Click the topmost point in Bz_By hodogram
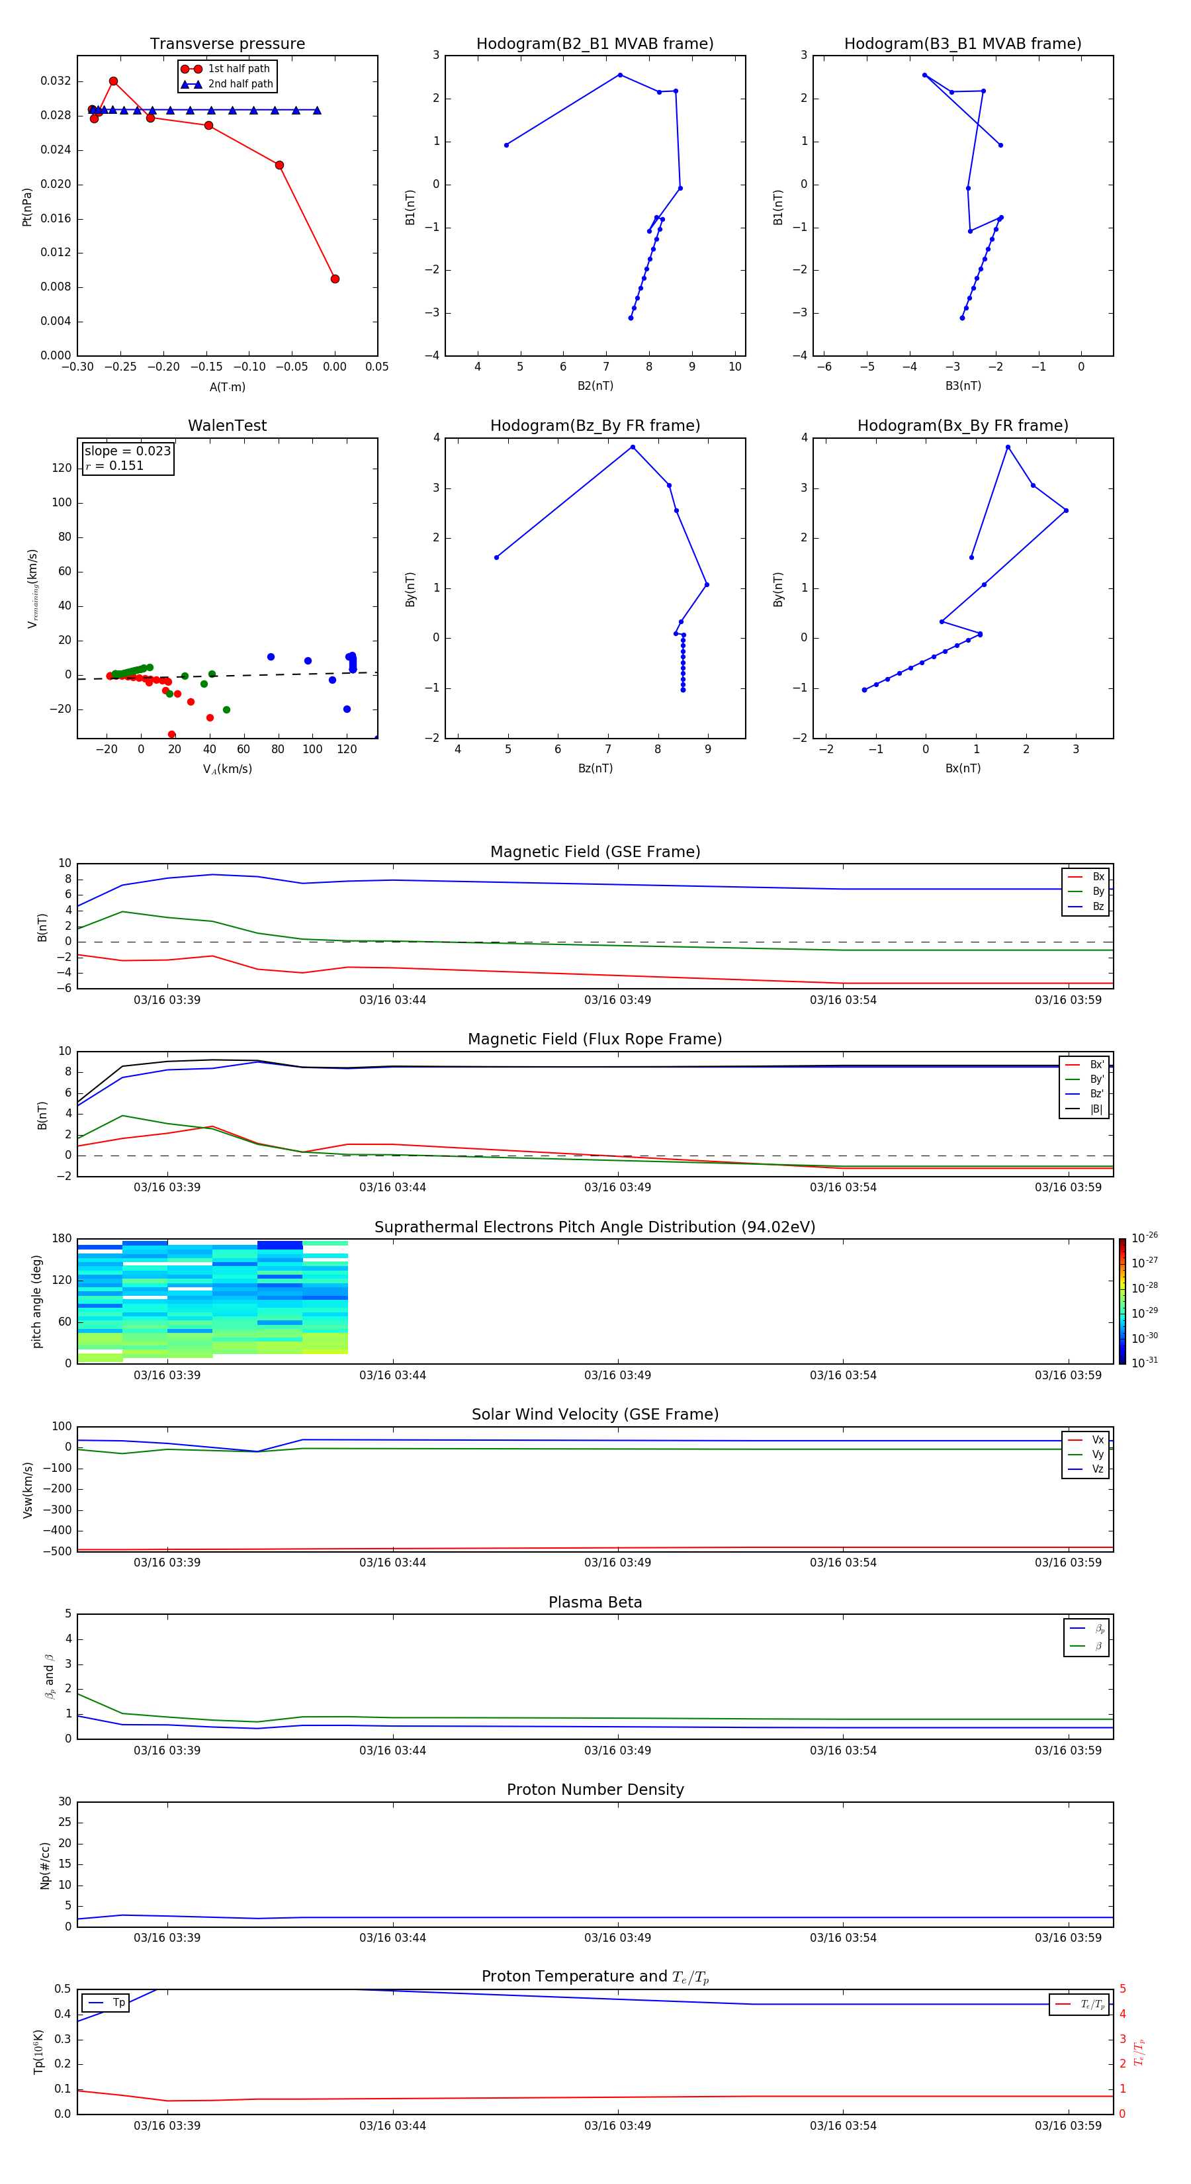1191x2184 pixels. [x=633, y=447]
